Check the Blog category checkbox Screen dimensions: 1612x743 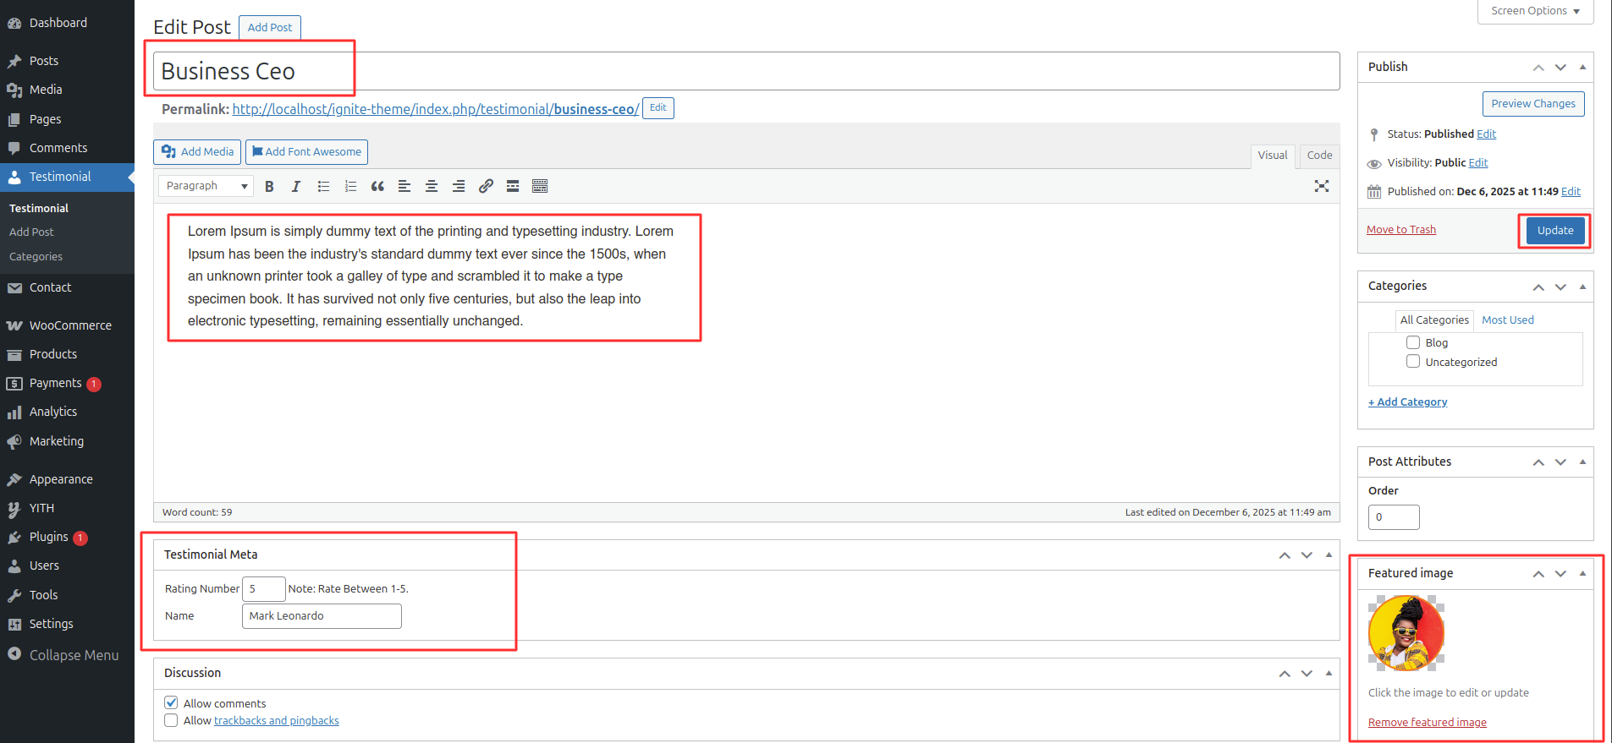tap(1413, 342)
